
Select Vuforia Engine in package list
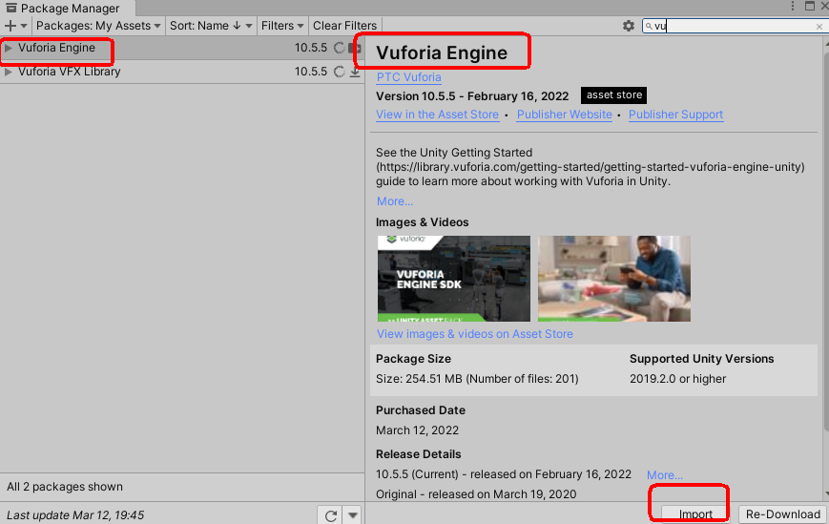[182, 48]
